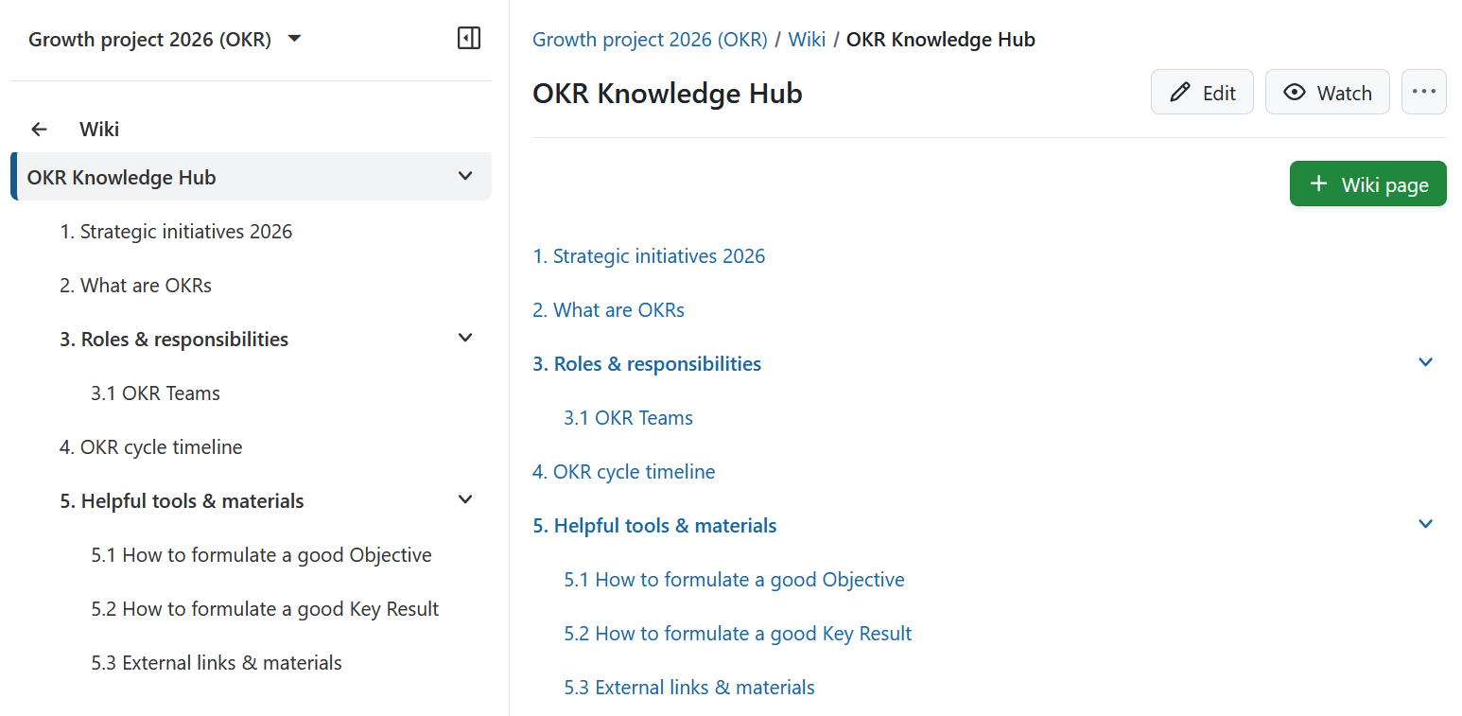Collapse Roles & responsibilities in the sidebar
The image size is (1462, 716).
(464, 338)
